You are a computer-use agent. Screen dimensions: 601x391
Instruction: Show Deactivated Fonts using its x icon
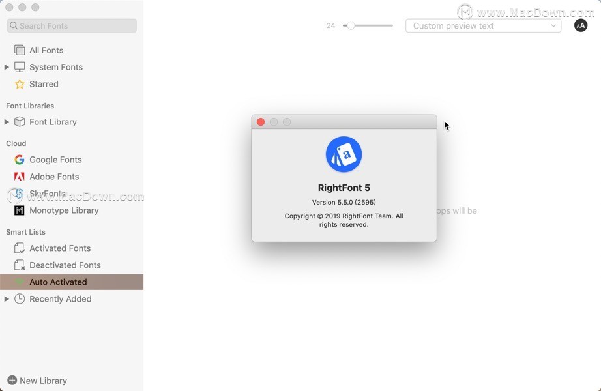click(20, 265)
